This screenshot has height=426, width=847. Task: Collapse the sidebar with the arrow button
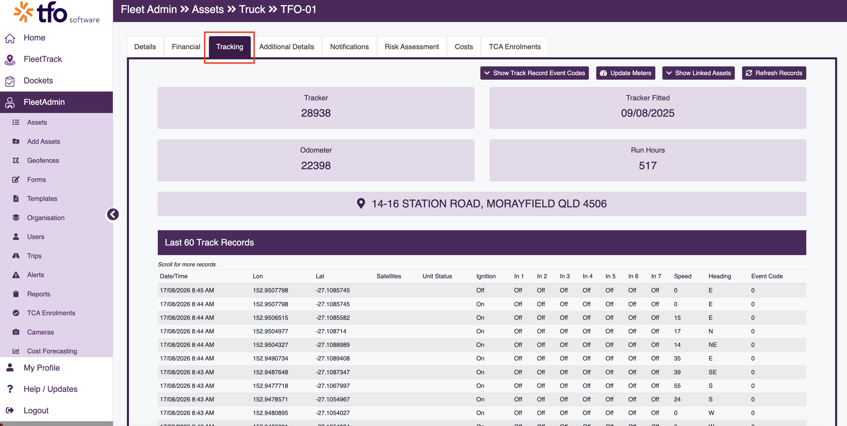coord(113,214)
